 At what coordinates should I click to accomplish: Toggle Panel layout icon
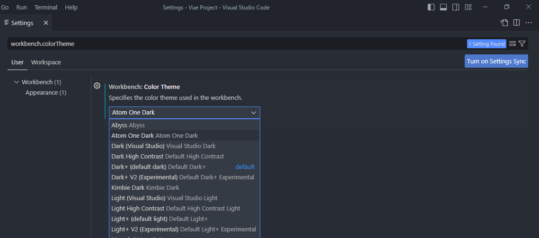[443, 7]
